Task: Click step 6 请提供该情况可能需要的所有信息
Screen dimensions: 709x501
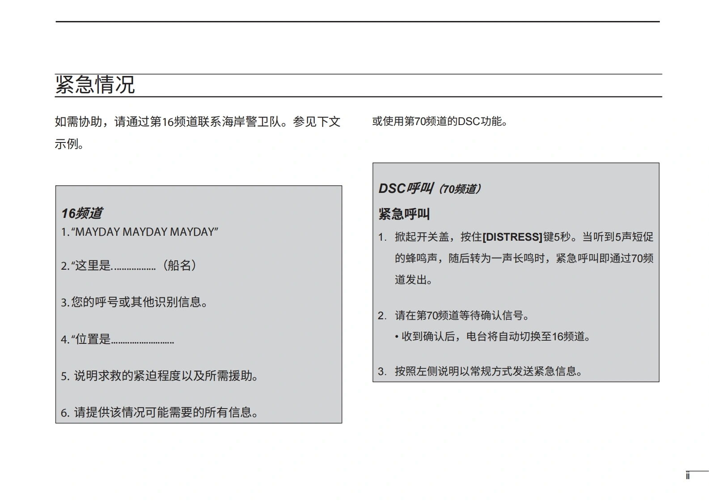Action: point(160,412)
